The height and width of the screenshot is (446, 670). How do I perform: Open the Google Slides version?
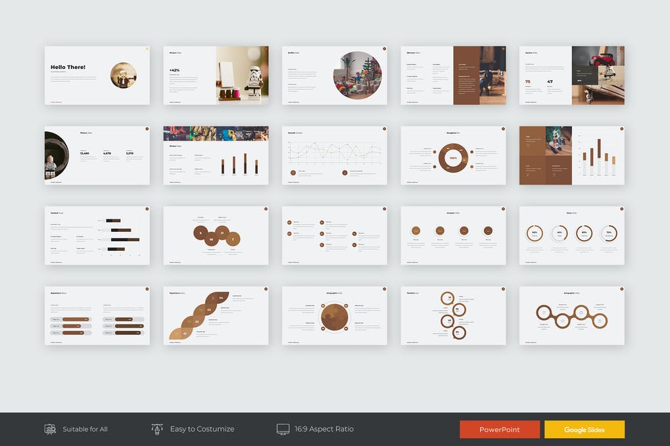[584, 429]
